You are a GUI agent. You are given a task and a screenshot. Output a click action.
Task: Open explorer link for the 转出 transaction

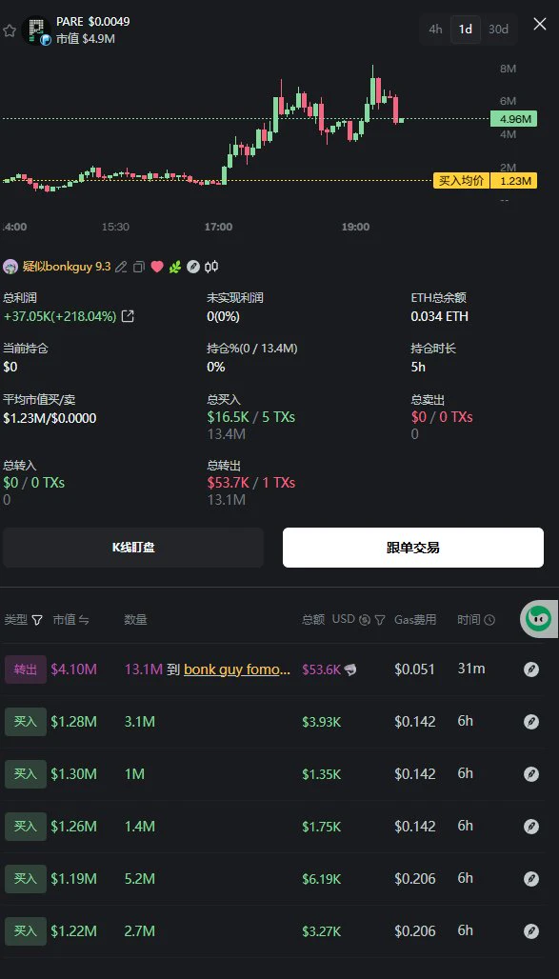[530, 669]
